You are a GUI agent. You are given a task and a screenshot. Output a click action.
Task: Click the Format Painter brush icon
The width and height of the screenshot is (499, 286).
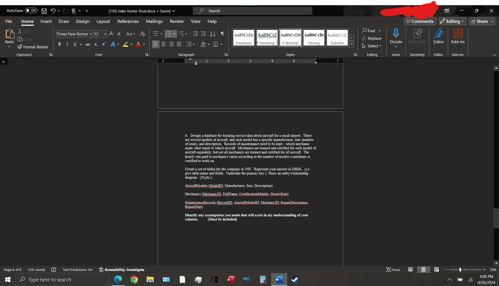[x=20, y=47]
